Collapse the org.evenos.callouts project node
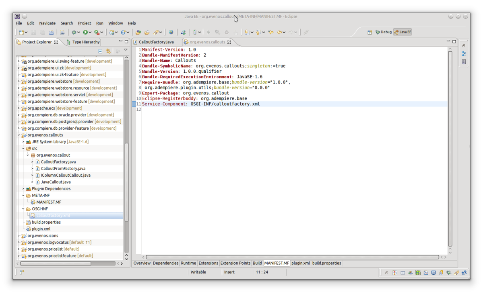This screenshot has width=483, height=292. click(19, 135)
